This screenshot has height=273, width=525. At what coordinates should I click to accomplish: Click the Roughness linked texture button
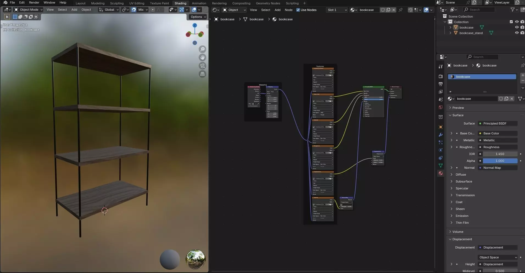point(498,147)
